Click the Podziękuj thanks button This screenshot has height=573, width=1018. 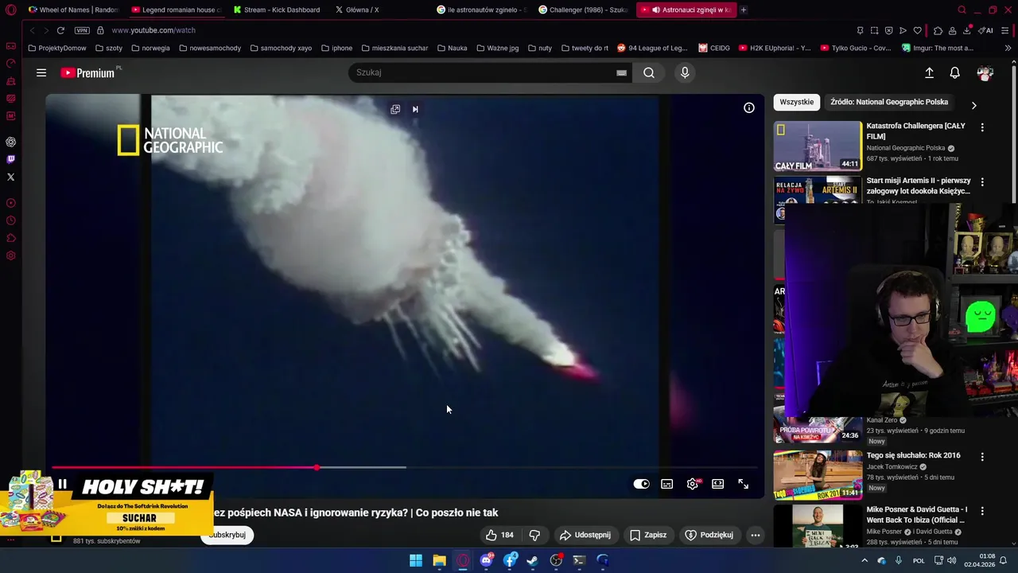pos(709,535)
